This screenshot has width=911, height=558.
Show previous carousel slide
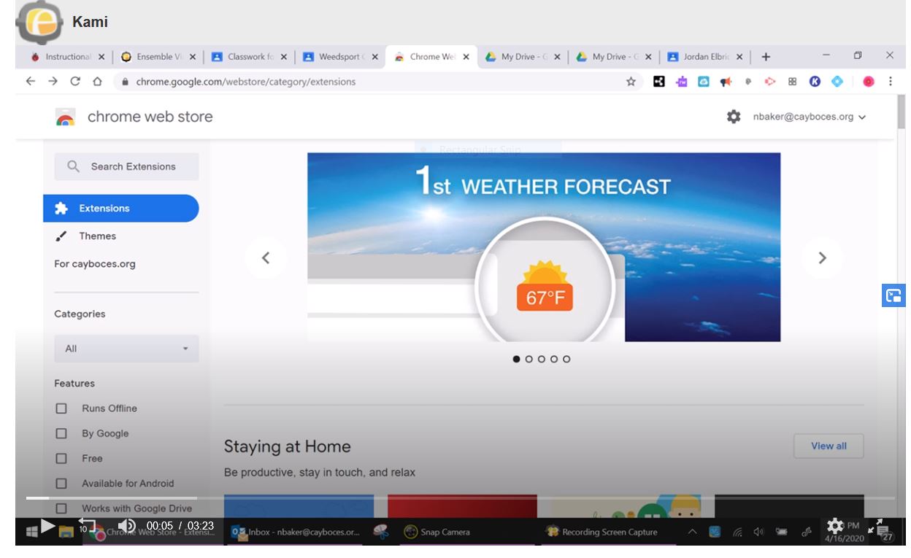[x=266, y=257]
